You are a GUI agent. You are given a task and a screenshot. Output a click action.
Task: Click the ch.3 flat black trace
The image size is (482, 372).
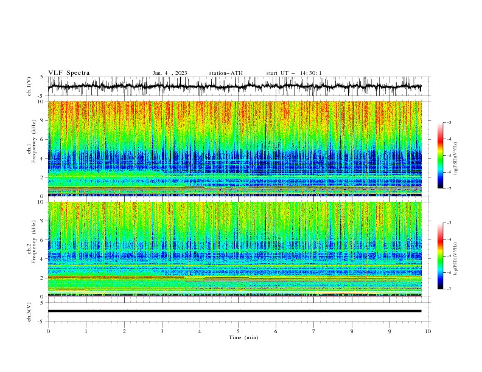[234, 311]
